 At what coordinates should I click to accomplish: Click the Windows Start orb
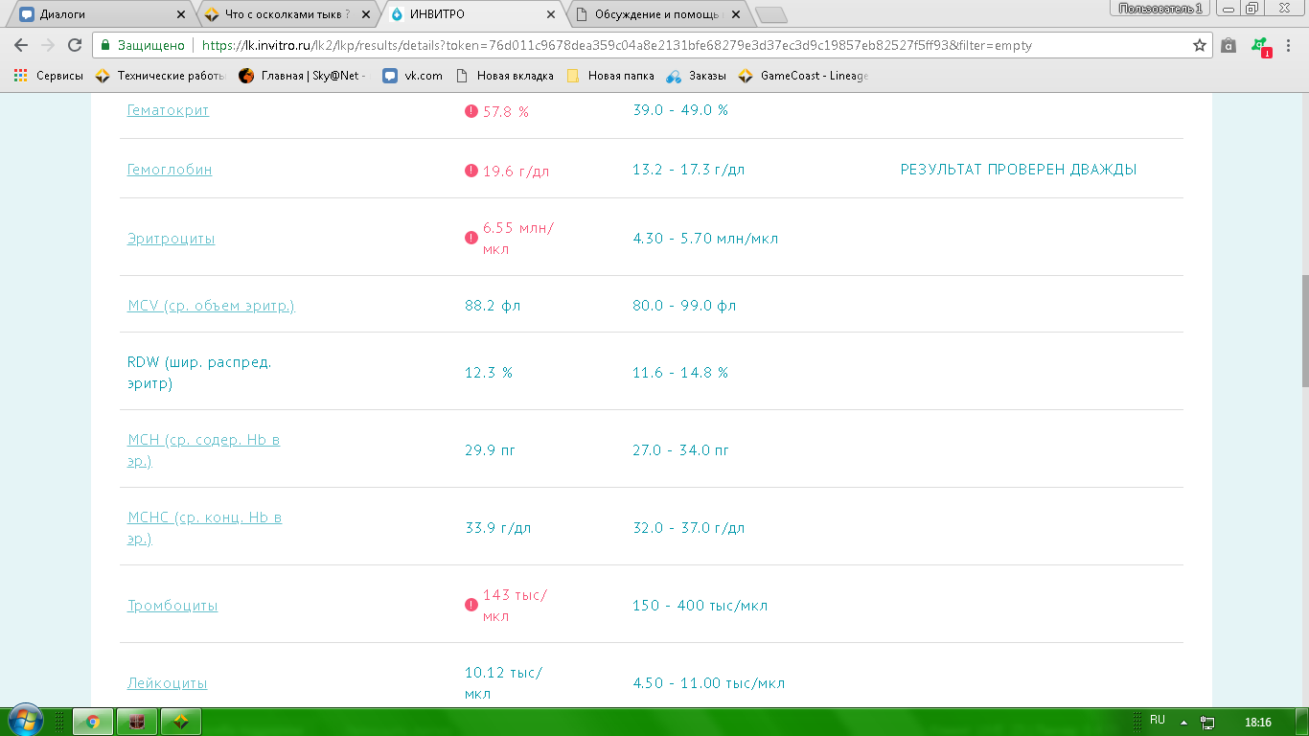pos(25,721)
